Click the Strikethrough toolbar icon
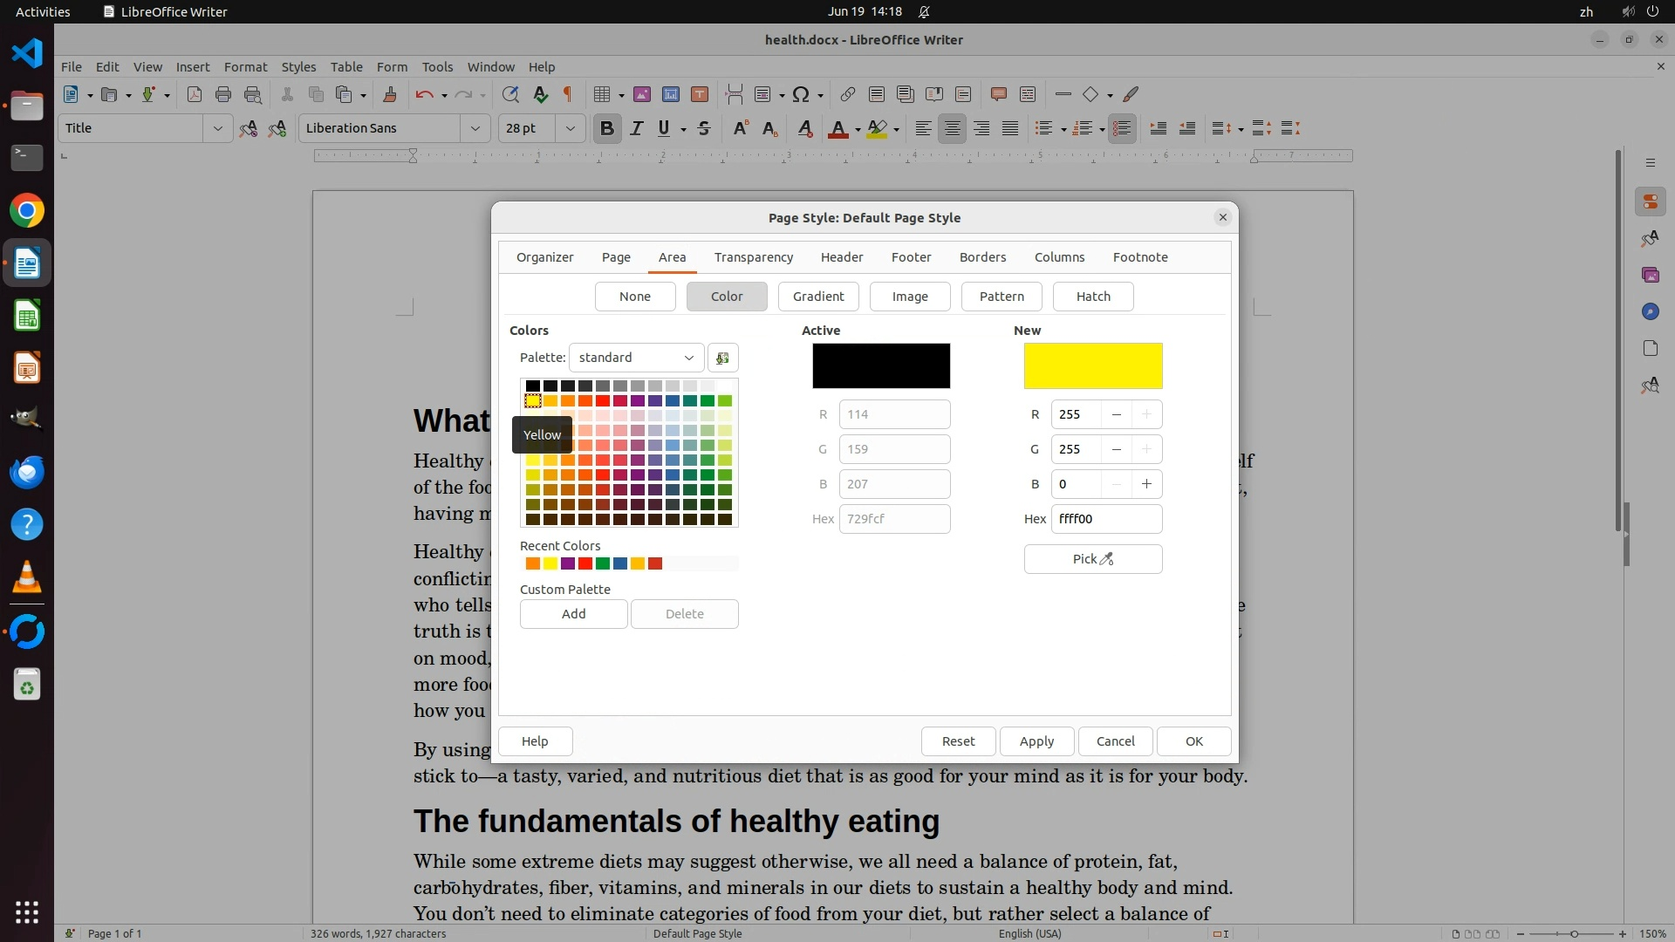This screenshot has width=1675, height=942. click(x=704, y=128)
